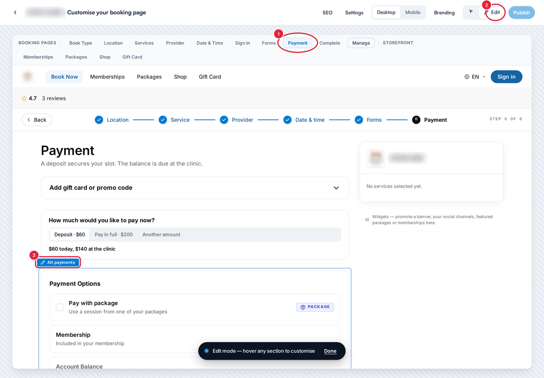The width and height of the screenshot is (544, 378).
Task: Click the PACKAGE badge
Action: (x=315, y=307)
